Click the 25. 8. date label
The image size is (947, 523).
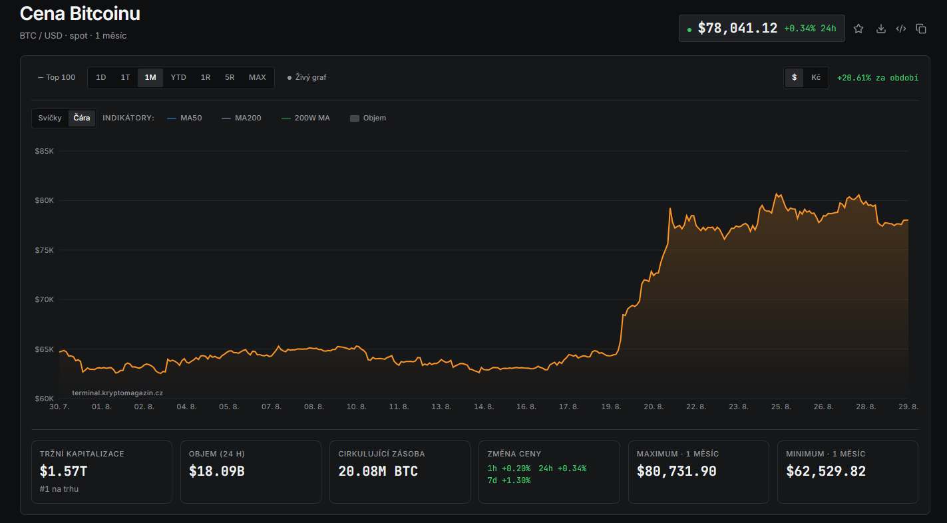pos(781,407)
